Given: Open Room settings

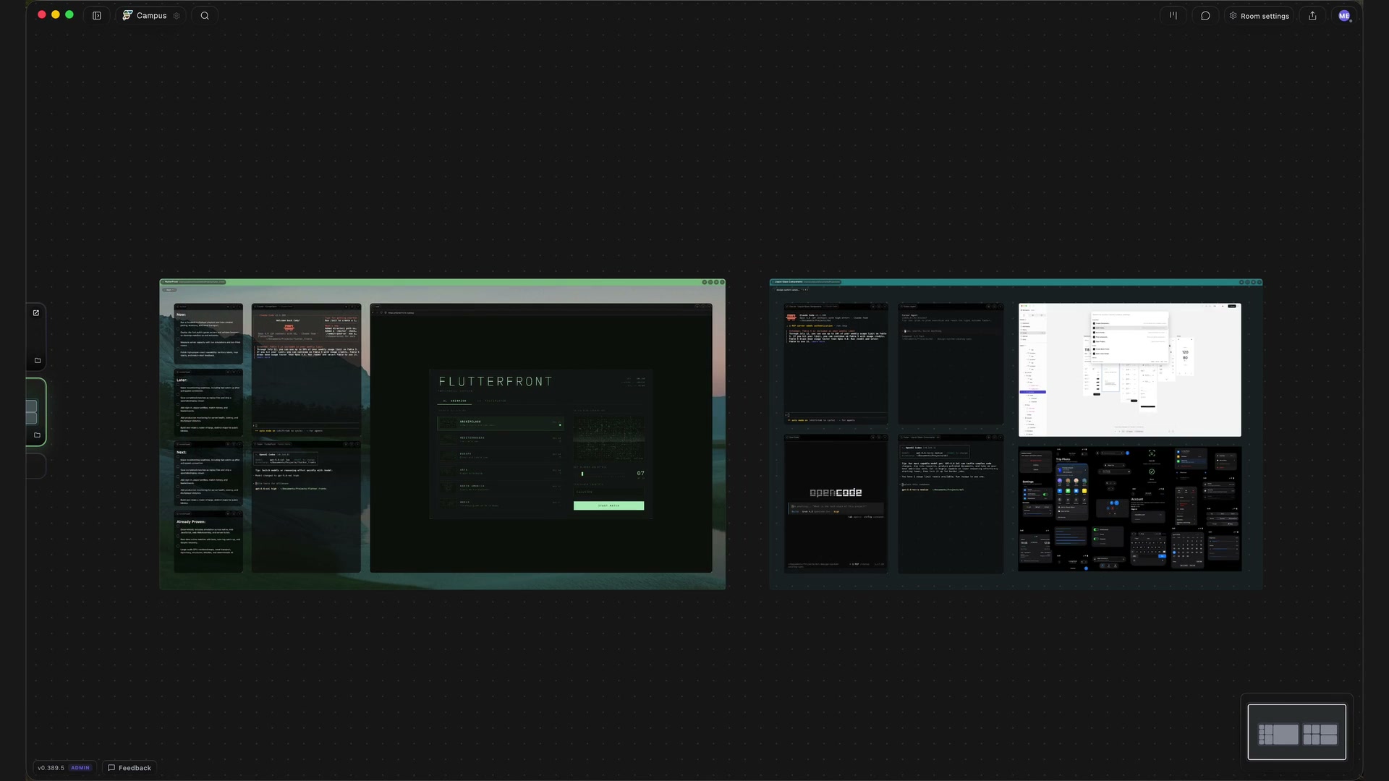Looking at the screenshot, I should tap(1260, 16).
